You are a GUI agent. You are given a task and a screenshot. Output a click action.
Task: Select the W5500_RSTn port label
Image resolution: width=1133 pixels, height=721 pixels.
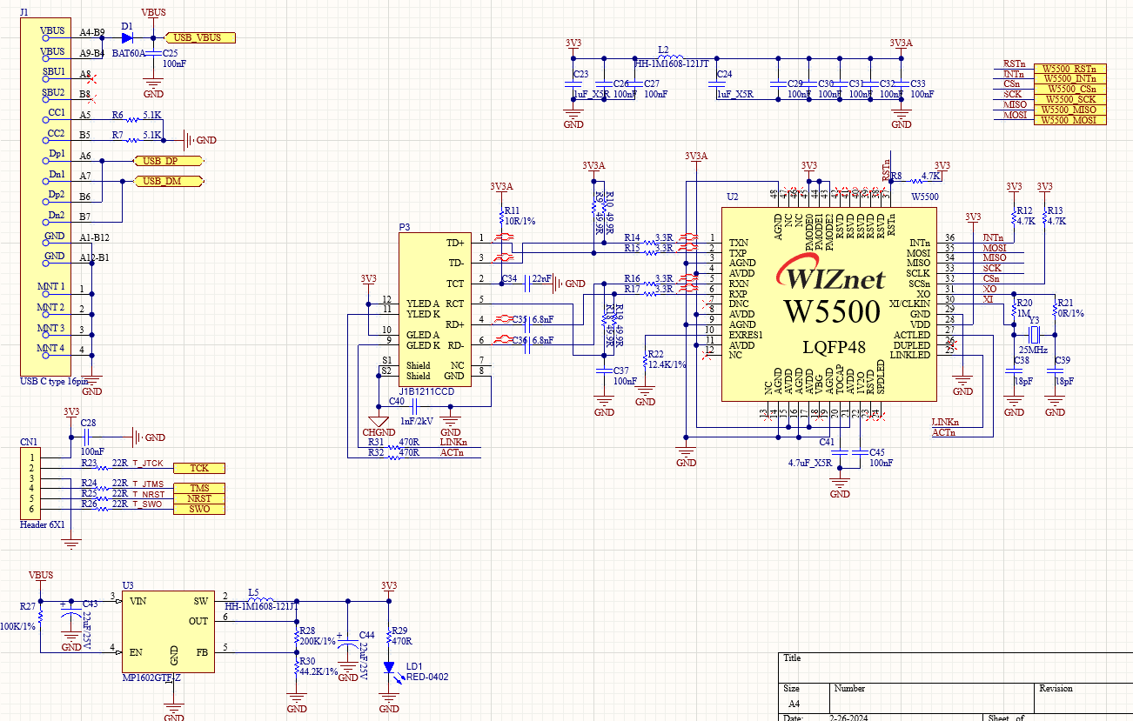point(1071,67)
